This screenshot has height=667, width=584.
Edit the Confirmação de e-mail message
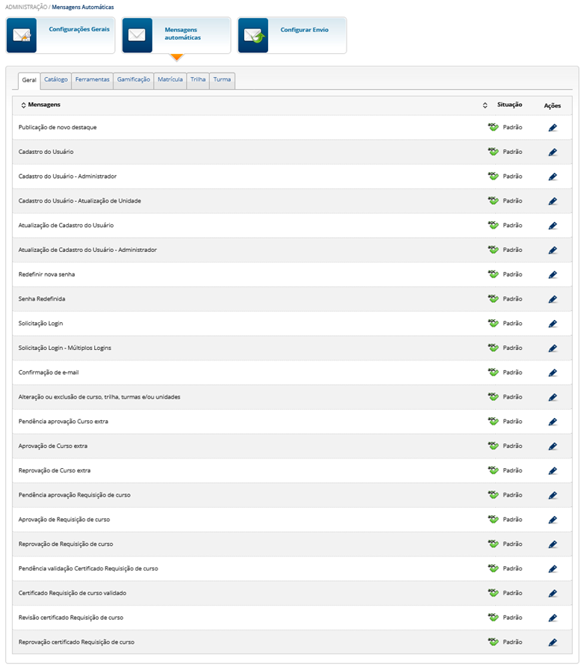point(553,372)
